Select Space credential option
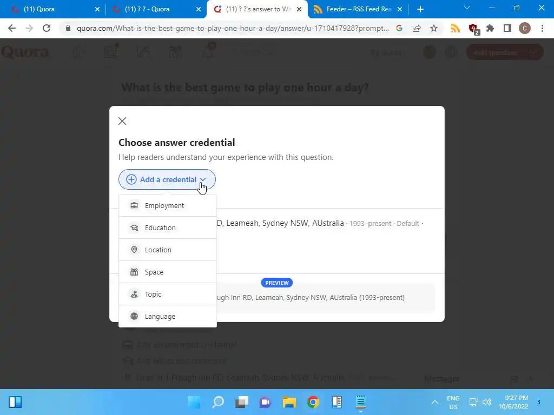Viewport: 554px width, 415px height. pos(168,272)
